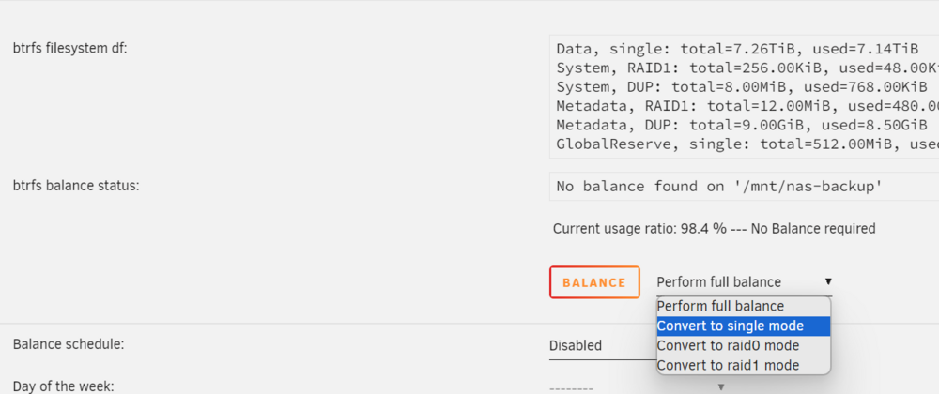939x394 pixels.
Task: Click the 'btrfs balance status:' label
Action: [76, 186]
